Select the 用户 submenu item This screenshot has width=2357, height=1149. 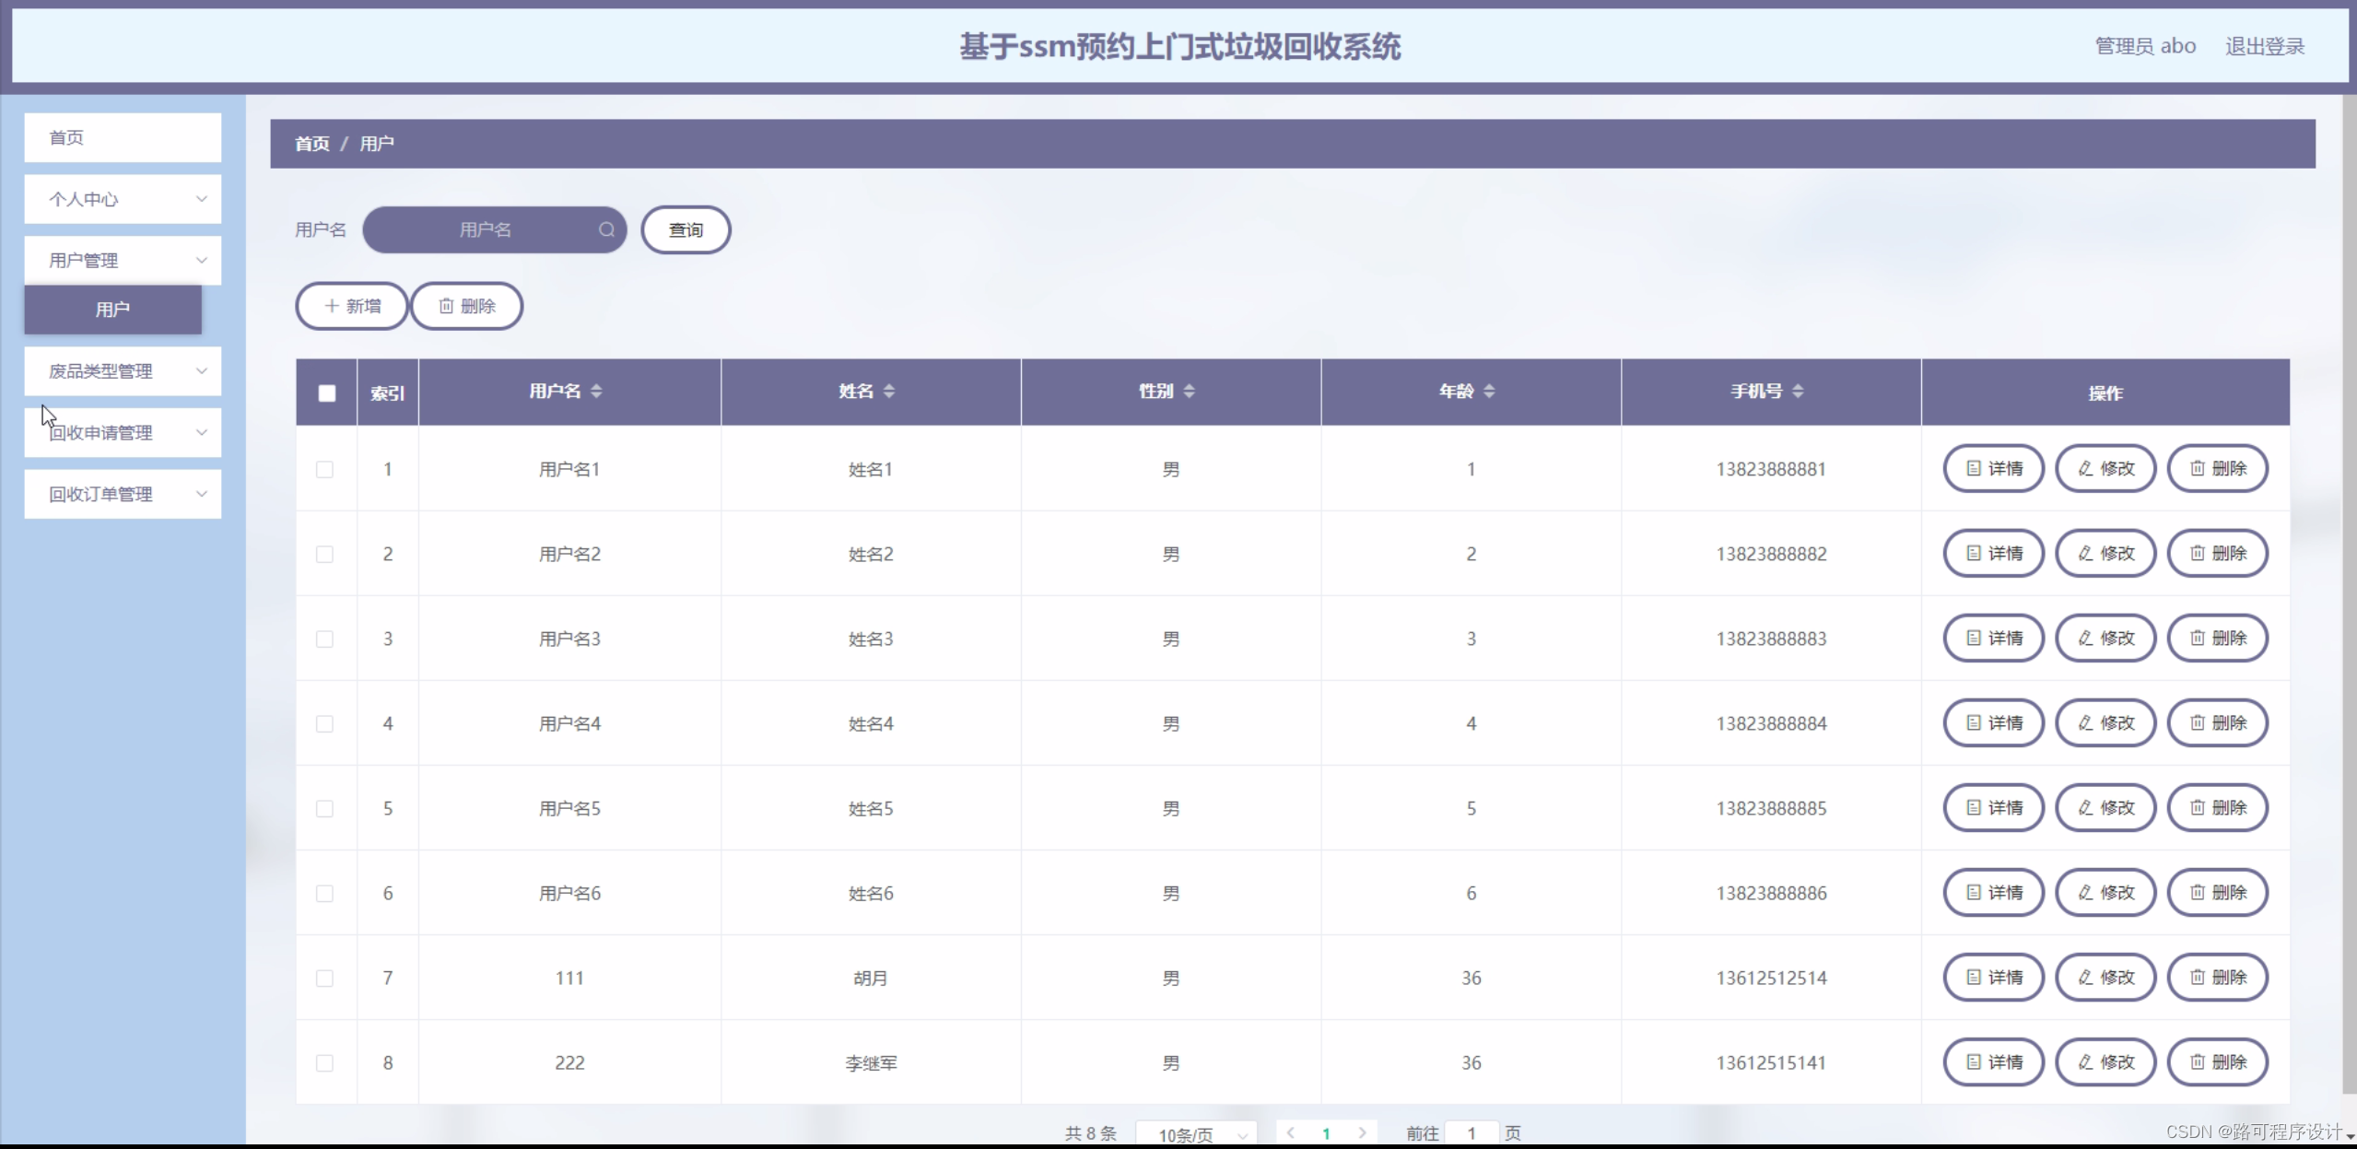coord(112,310)
